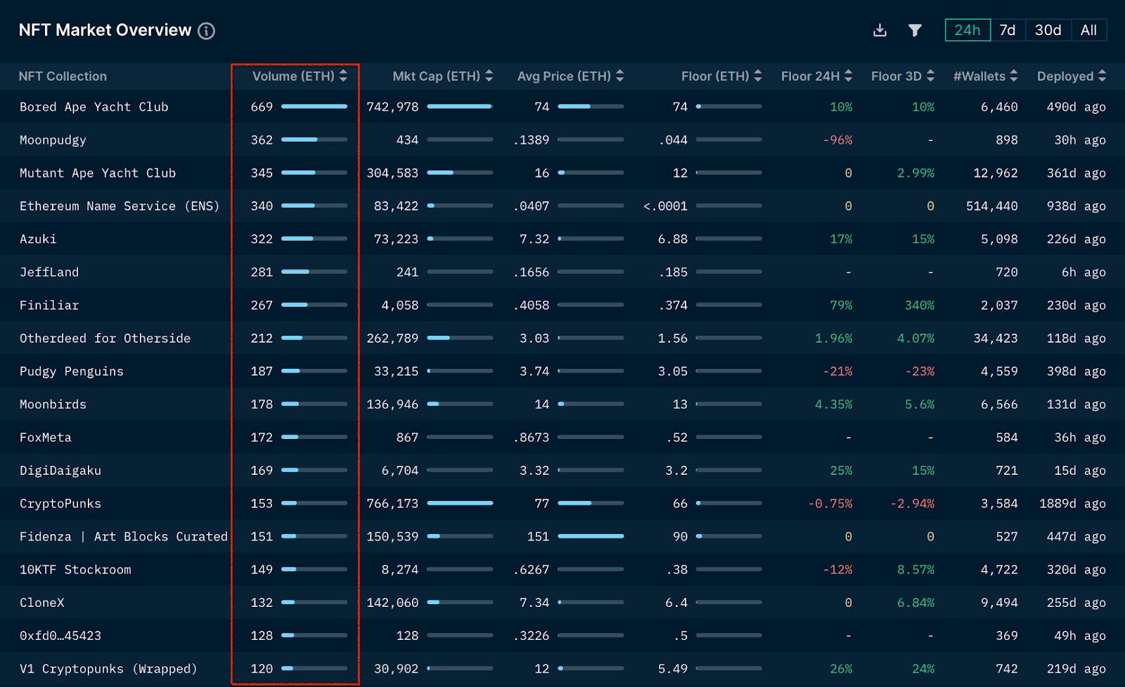1125x687 pixels.
Task: Click ENS floor price <.0001
Action: [665, 206]
